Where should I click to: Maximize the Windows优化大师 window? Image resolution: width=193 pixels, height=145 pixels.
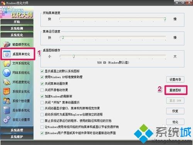[x=183, y=2]
